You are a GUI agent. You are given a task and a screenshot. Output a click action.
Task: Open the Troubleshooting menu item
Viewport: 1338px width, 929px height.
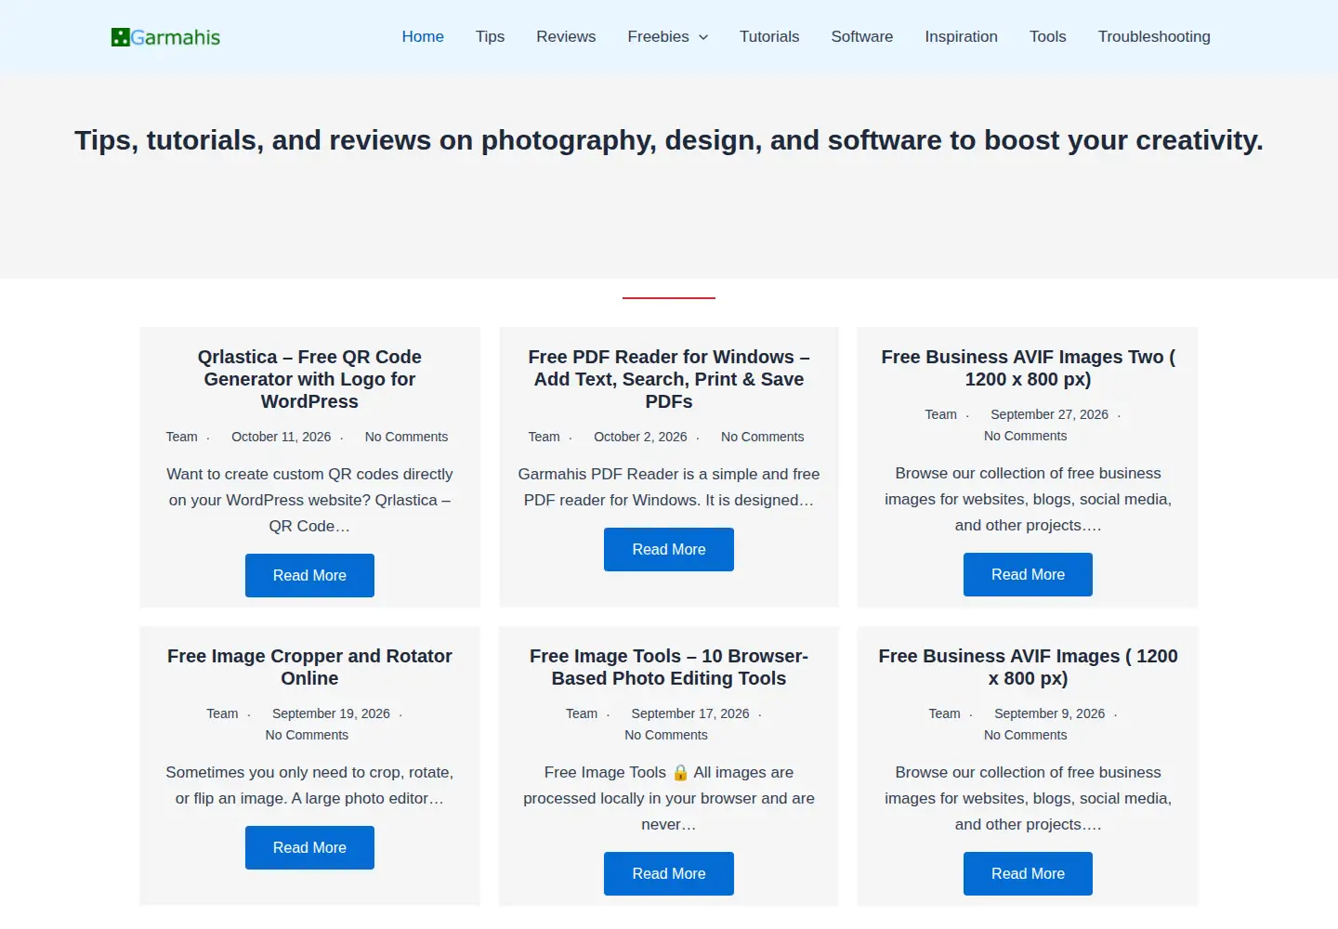[1154, 36]
